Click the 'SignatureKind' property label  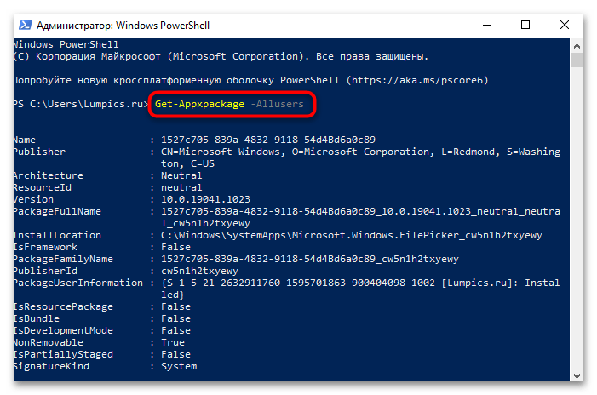(x=51, y=366)
